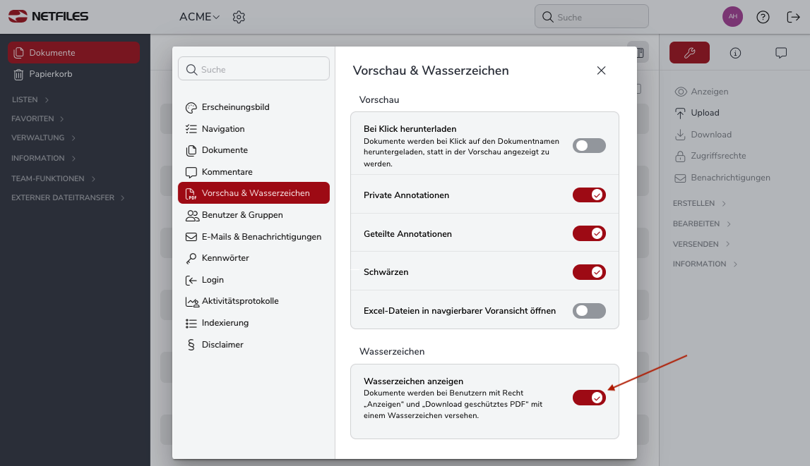Open the info circle panel
This screenshot has height=466, width=810.
[x=735, y=53]
